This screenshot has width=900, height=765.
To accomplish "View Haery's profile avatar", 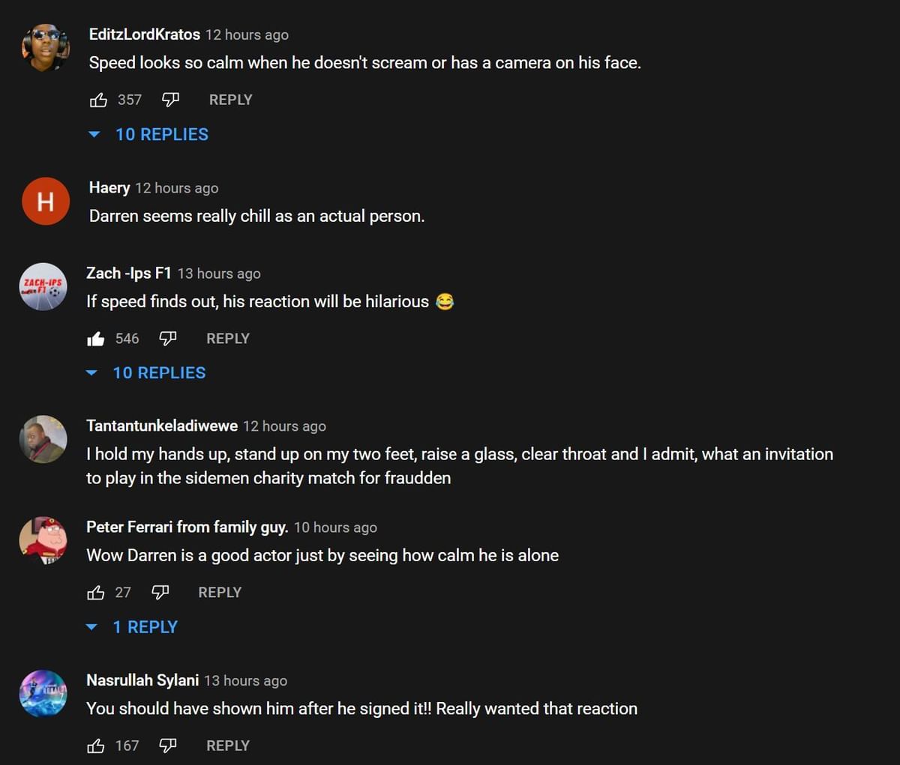I will [45, 201].
